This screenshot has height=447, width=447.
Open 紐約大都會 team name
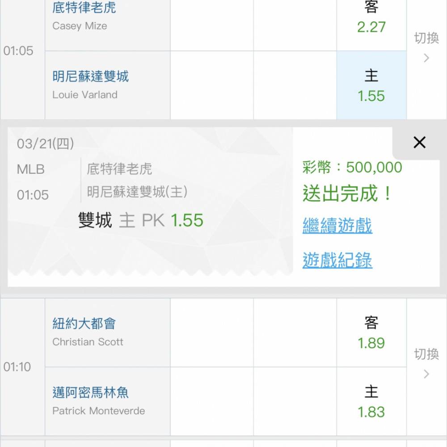[84, 324]
